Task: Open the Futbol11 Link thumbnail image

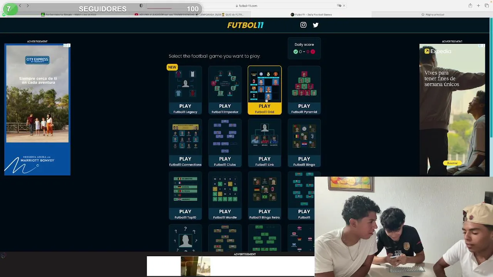Action: (265, 137)
